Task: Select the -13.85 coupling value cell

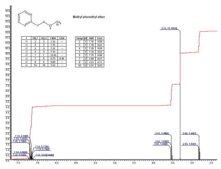Action: click(53, 55)
